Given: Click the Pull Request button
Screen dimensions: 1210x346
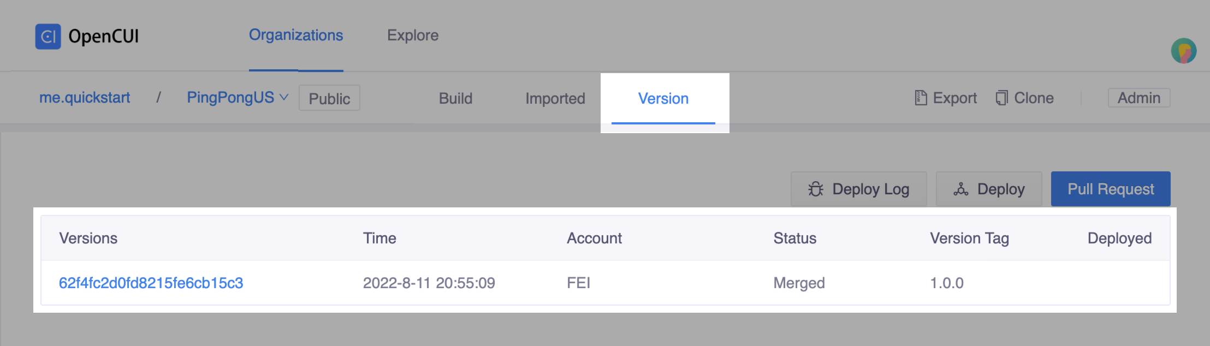Looking at the screenshot, I should click(1110, 189).
